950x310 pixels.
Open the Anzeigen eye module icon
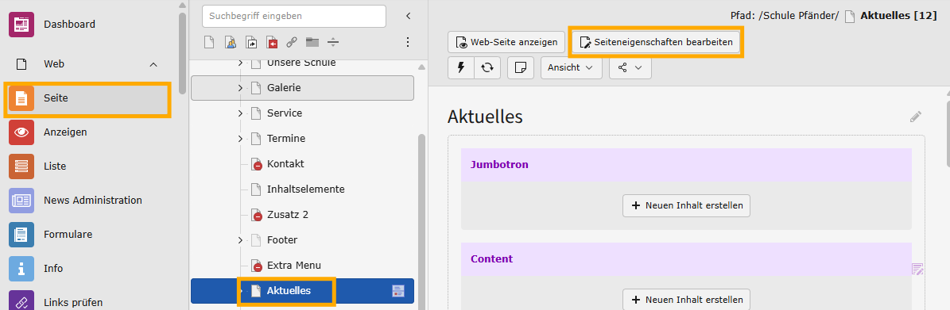click(21, 132)
